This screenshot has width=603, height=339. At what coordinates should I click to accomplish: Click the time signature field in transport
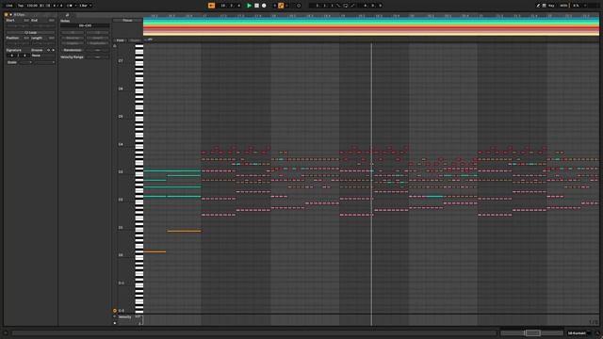57,6
